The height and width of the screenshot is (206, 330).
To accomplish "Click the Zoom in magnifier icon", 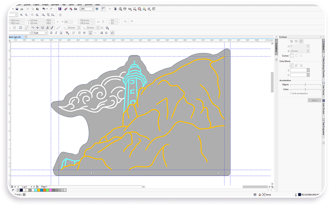I will [x=21, y=15].
